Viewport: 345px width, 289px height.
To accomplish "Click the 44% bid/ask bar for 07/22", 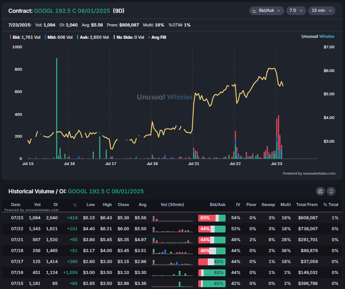I will [212, 229].
